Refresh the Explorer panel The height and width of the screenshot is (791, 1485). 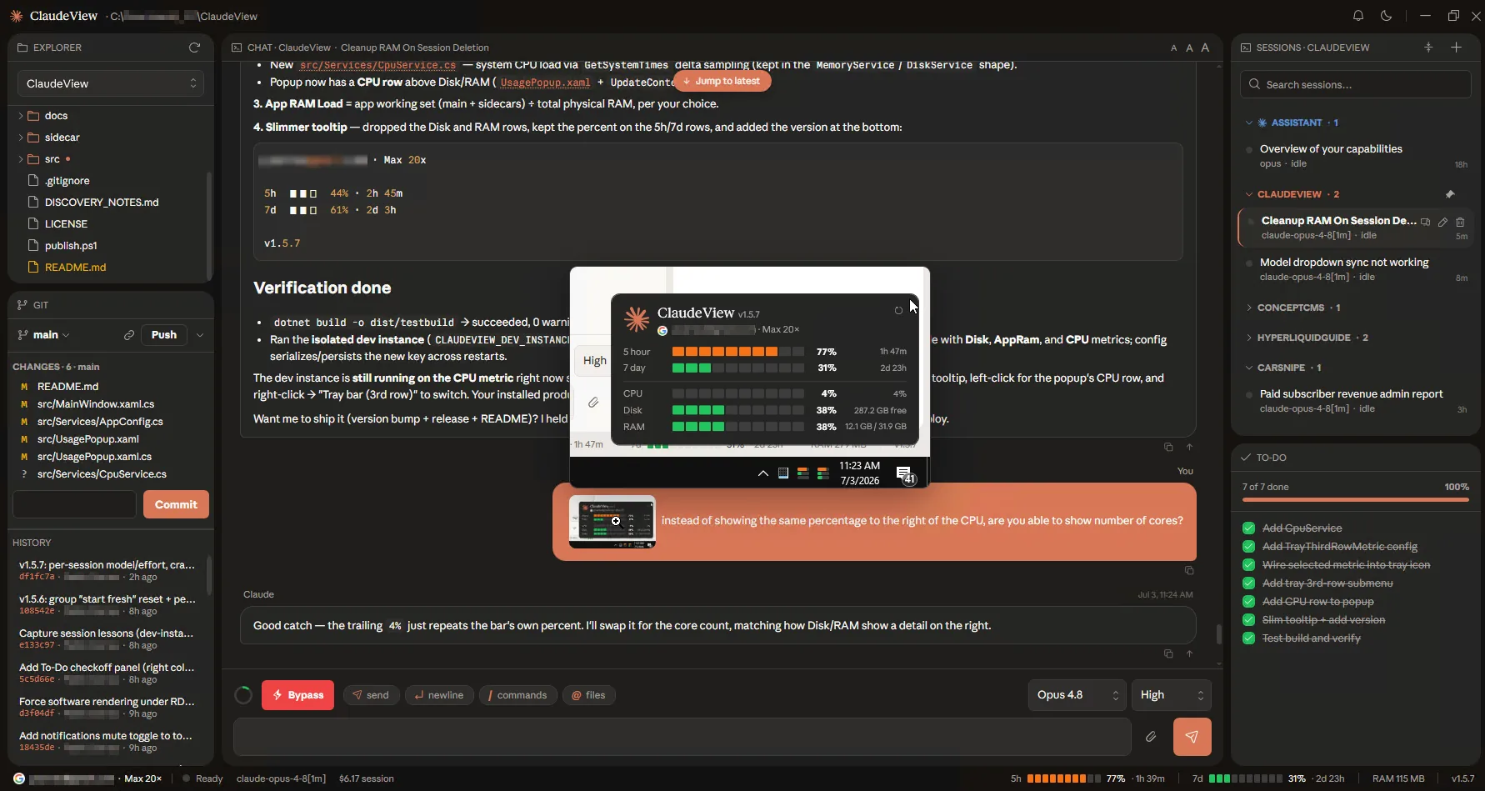[x=195, y=48]
